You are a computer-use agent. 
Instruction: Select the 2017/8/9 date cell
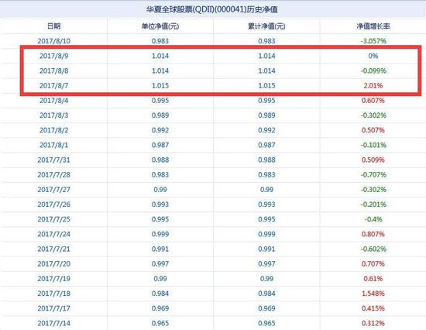tap(53, 56)
